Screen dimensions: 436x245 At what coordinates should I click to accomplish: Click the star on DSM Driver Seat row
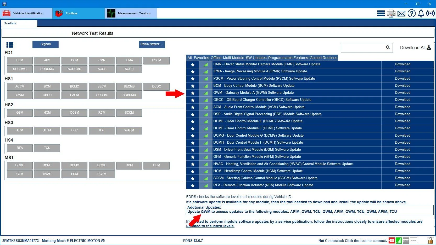(x=193, y=150)
